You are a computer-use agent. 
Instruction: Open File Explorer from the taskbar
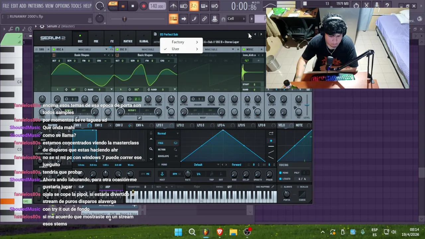[233, 232]
